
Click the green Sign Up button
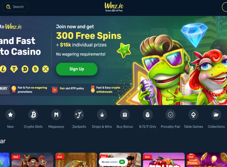point(77,69)
